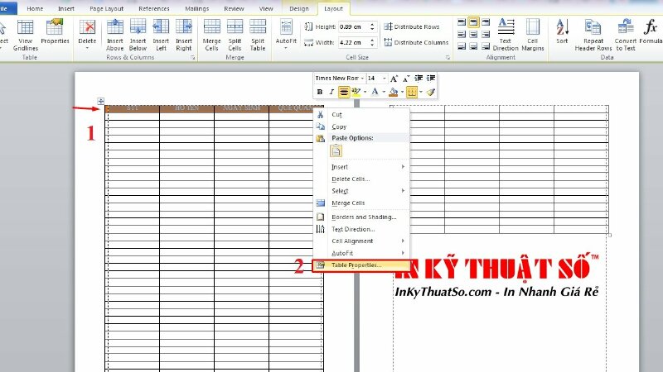This screenshot has width=663, height=372.
Task: Click text highlight color button
Action: coord(356,92)
